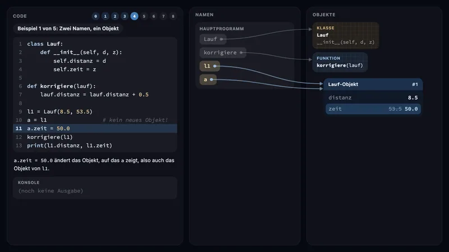The image size is (449, 252).
Task: Click code line 13 print statement
Action: point(95,146)
